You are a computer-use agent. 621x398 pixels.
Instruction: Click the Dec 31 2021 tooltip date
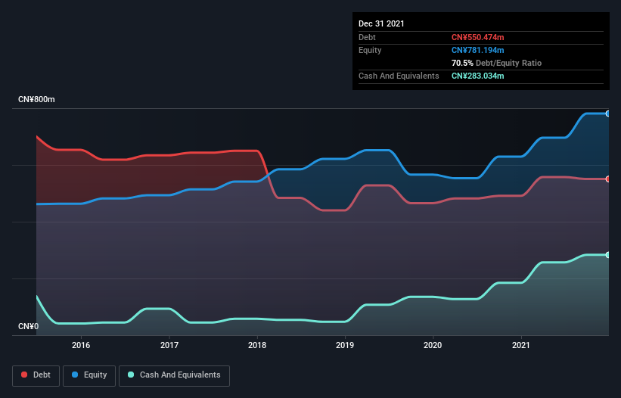(x=381, y=23)
